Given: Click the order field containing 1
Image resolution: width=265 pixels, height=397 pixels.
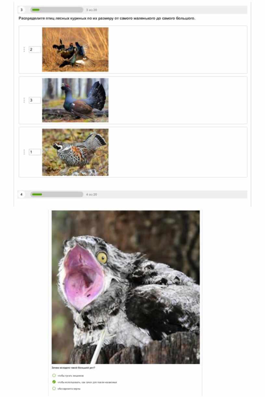Looking at the screenshot, I should coord(35,152).
